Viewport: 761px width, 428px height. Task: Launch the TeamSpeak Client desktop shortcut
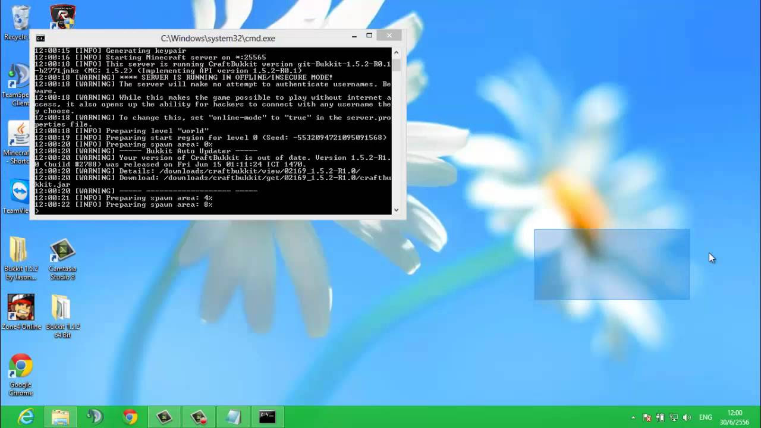coord(18,83)
